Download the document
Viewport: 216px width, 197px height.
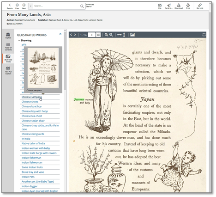click(179, 6)
